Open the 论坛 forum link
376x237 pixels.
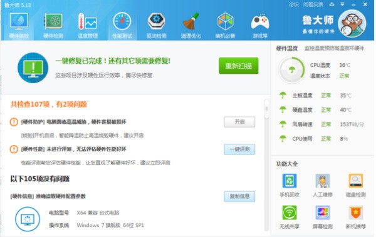294,4
